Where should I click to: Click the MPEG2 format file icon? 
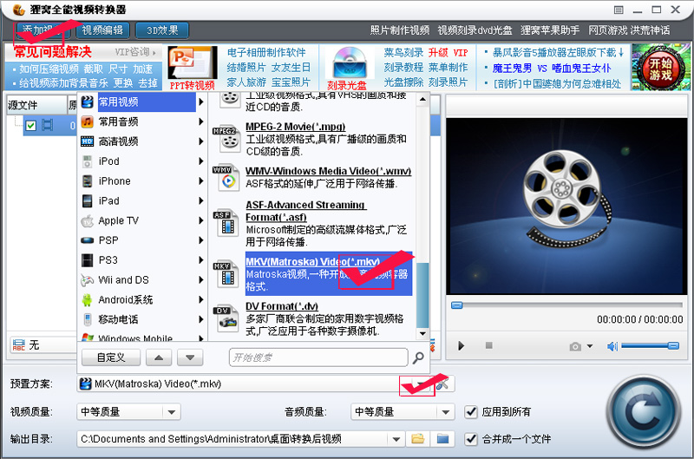[x=227, y=138]
